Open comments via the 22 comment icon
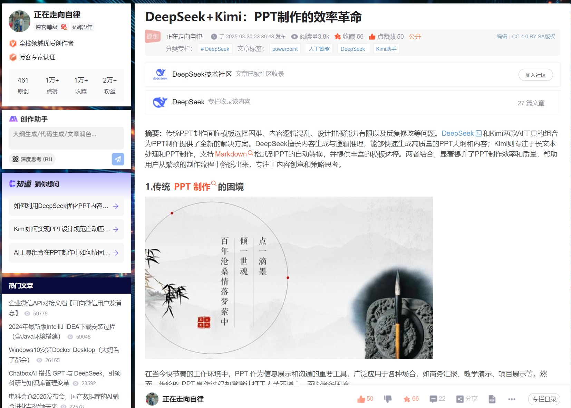The width and height of the screenshot is (571, 408). pyautogui.click(x=433, y=399)
